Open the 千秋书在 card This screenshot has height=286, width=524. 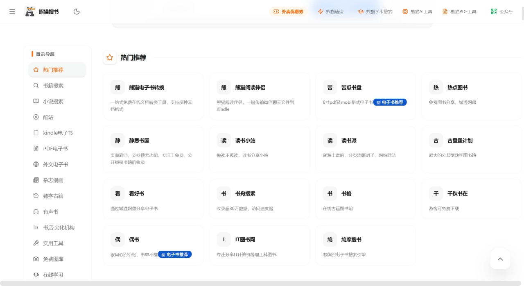[x=472, y=199]
